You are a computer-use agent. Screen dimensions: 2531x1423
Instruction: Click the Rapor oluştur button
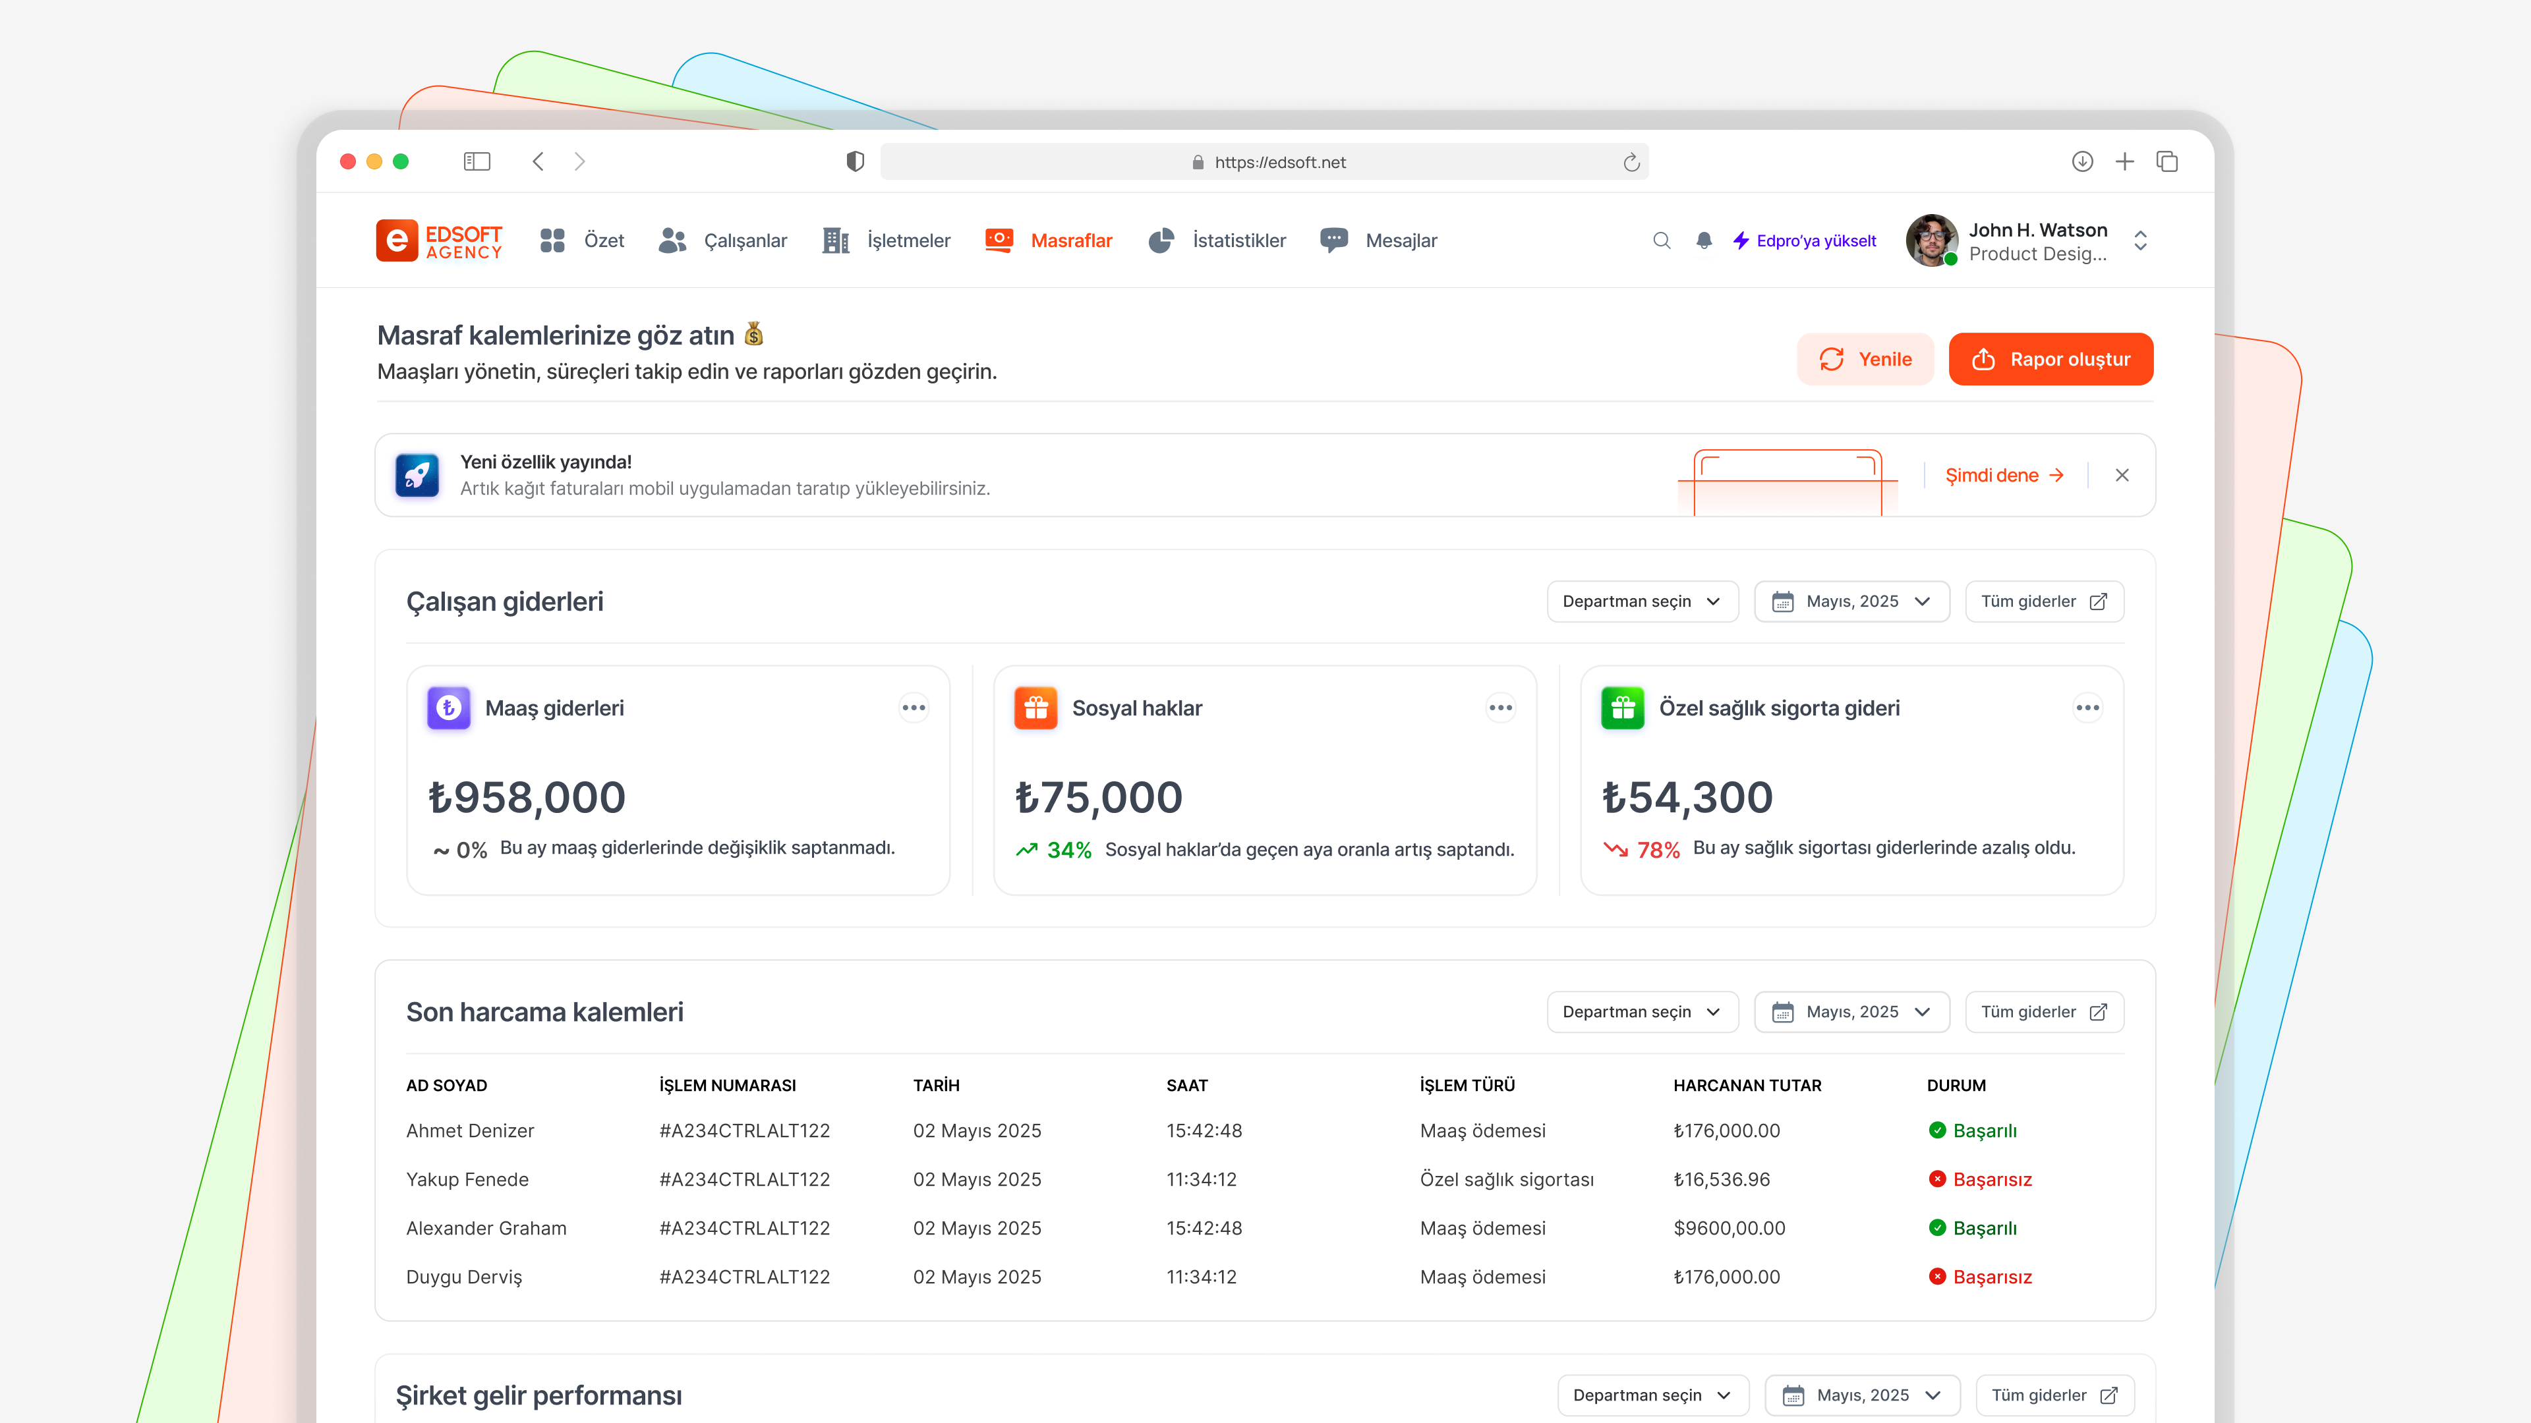[x=2051, y=360]
